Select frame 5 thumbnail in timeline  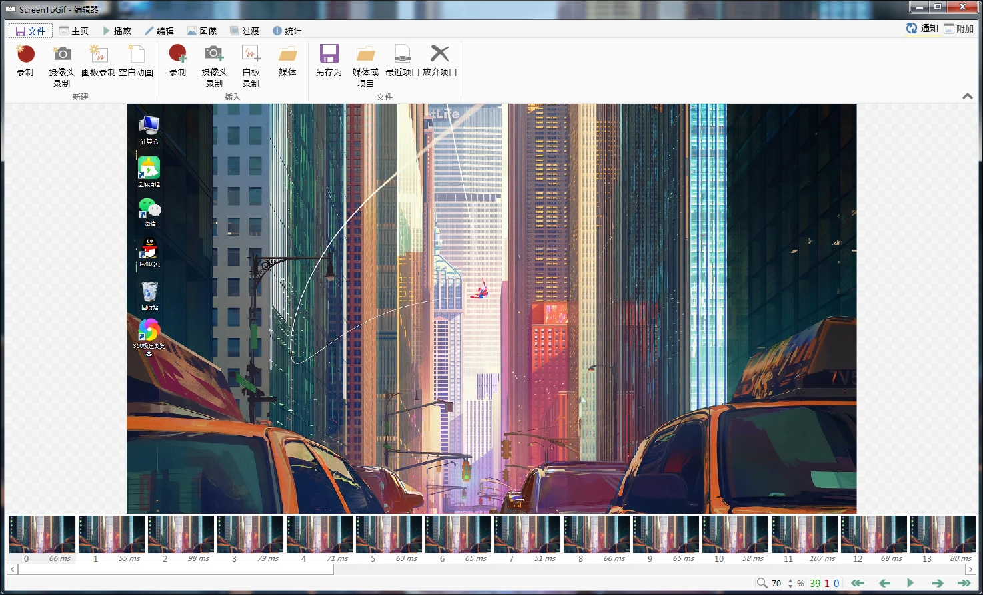389,534
